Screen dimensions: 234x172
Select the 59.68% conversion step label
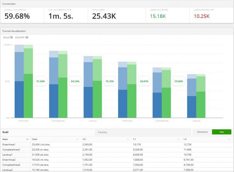pos(179,81)
